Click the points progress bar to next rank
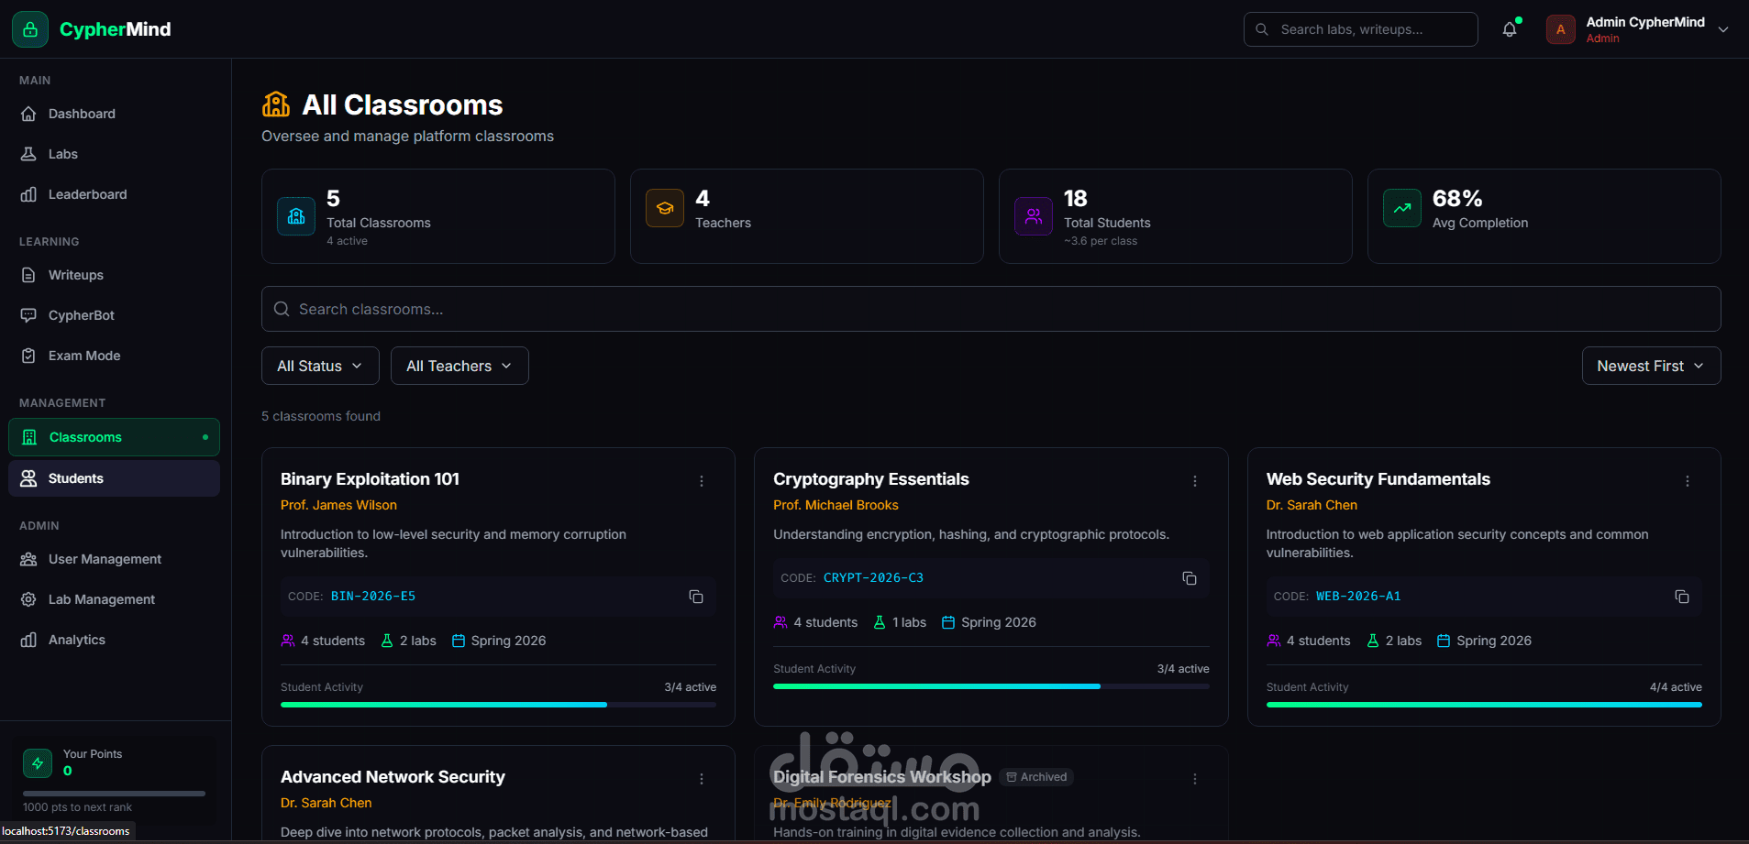1749x844 pixels. (x=114, y=794)
